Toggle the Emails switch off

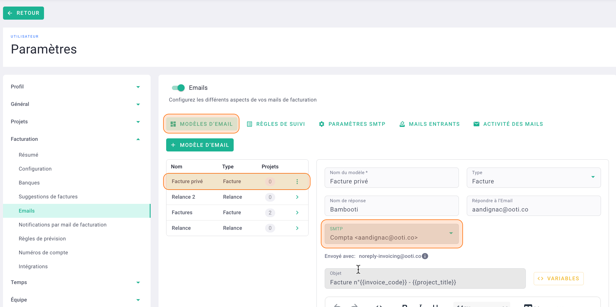(178, 88)
